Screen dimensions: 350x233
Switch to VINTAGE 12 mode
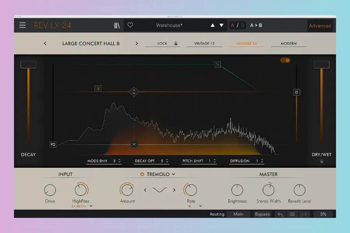click(x=205, y=43)
